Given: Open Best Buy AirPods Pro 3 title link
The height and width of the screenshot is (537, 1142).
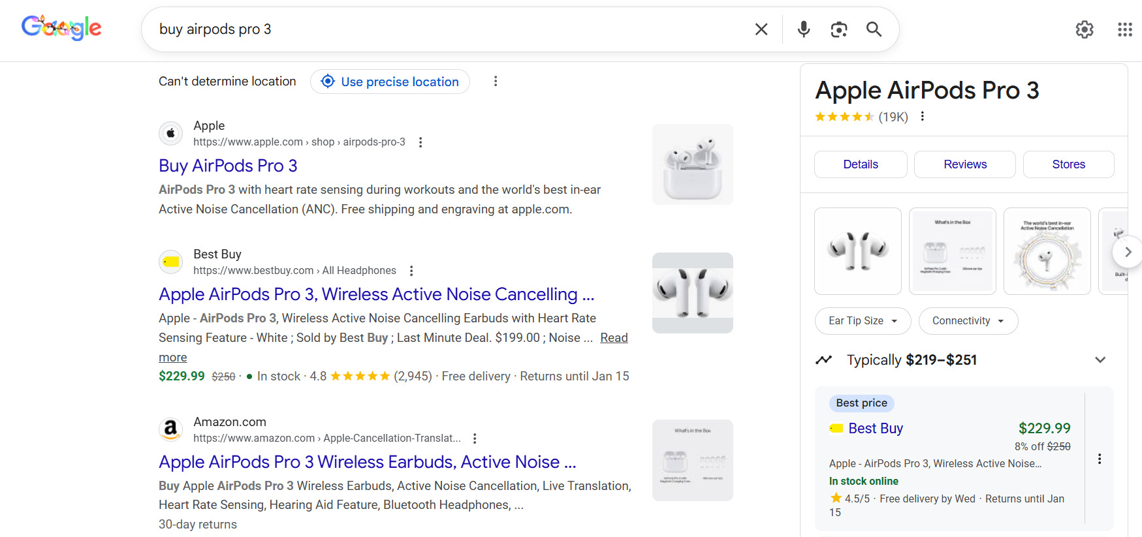Looking at the screenshot, I should (x=377, y=294).
